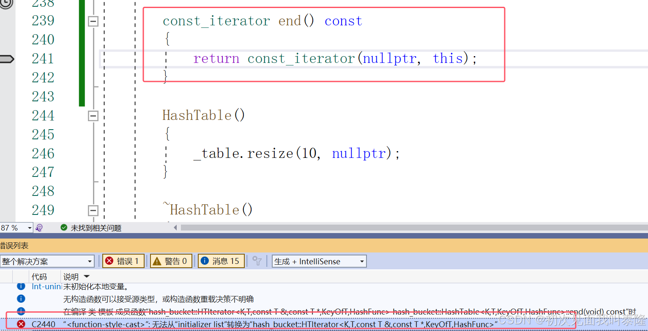Click the info icon on the '未初始化本地变量' row
Image resolution: width=648 pixels, height=331 pixels.
click(21, 286)
